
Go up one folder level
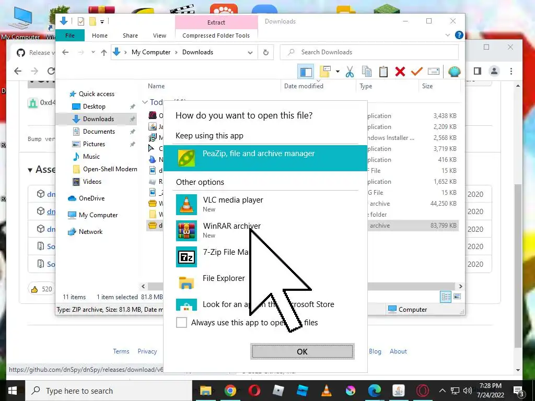point(104,52)
